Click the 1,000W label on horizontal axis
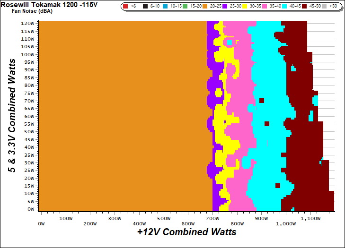 pos(286,224)
